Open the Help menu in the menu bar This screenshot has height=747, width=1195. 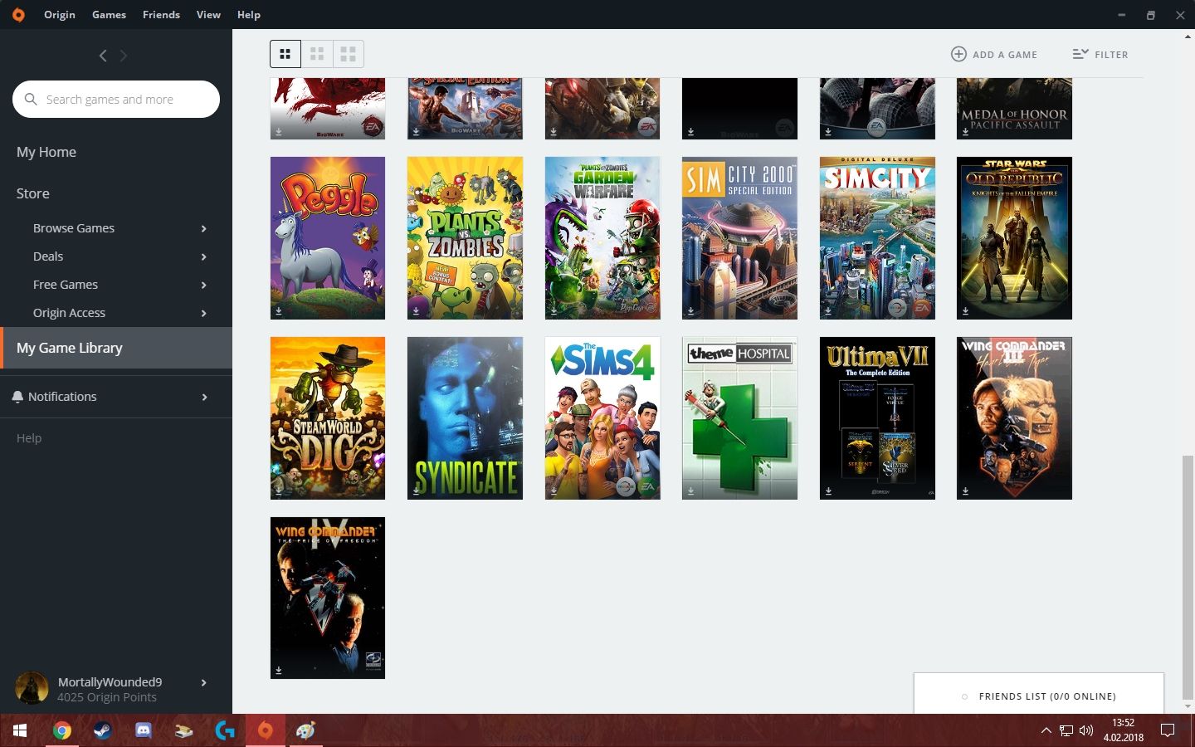pyautogui.click(x=249, y=15)
